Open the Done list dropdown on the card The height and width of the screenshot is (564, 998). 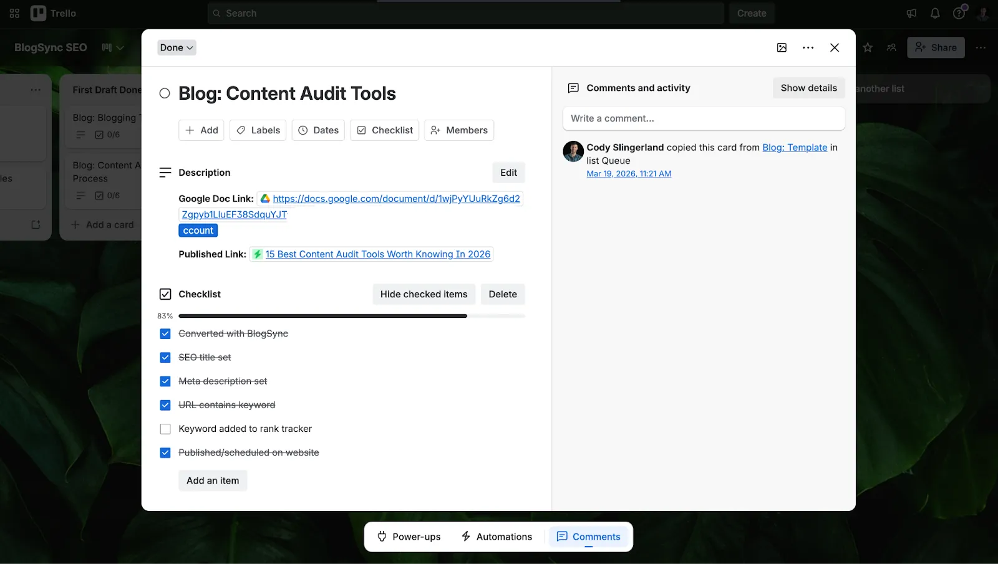(x=176, y=47)
